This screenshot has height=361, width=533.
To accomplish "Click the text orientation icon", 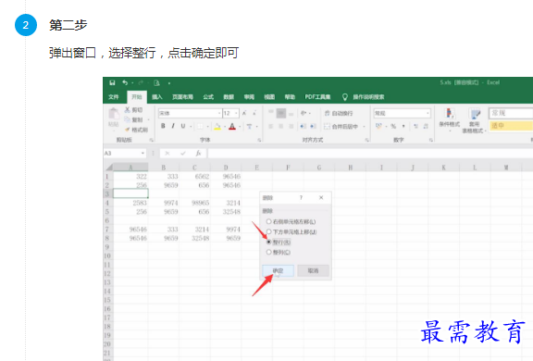I will [x=304, y=113].
